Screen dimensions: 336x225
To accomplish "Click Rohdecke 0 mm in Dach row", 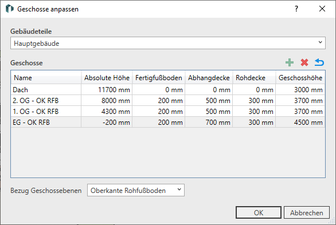I will [x=254, y=90].
